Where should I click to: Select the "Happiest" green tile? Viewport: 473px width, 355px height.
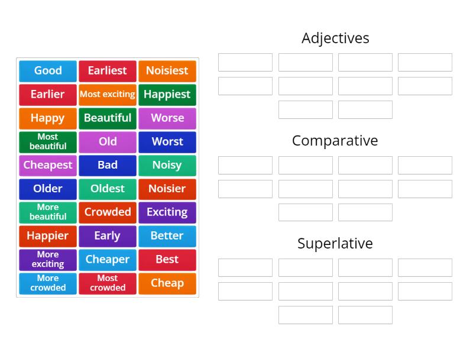click(x=167, y=95)
